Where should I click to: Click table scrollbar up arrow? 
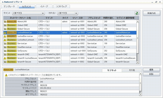click(x=138, y=21)
